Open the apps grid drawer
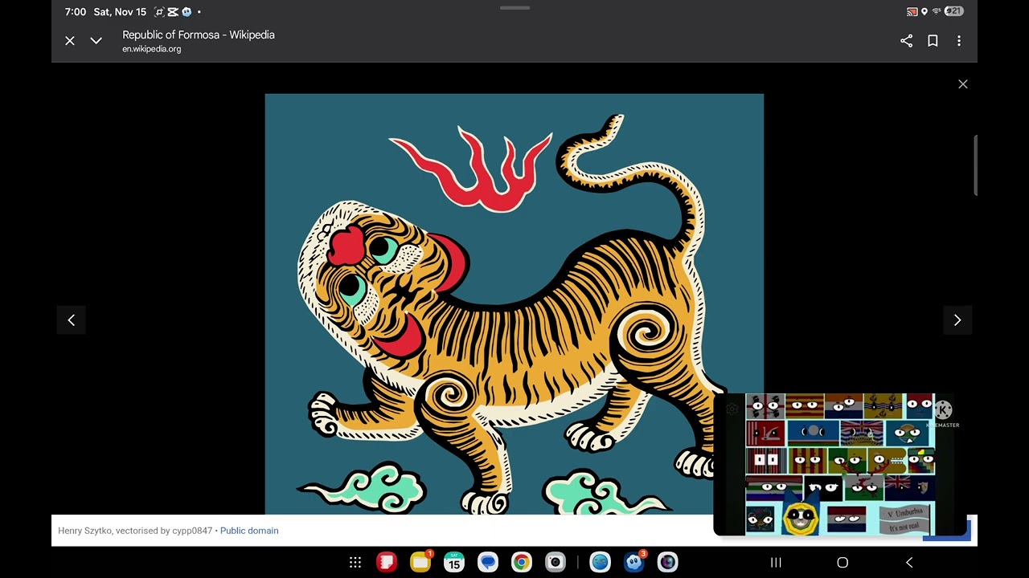 click(x=355, y=563)
